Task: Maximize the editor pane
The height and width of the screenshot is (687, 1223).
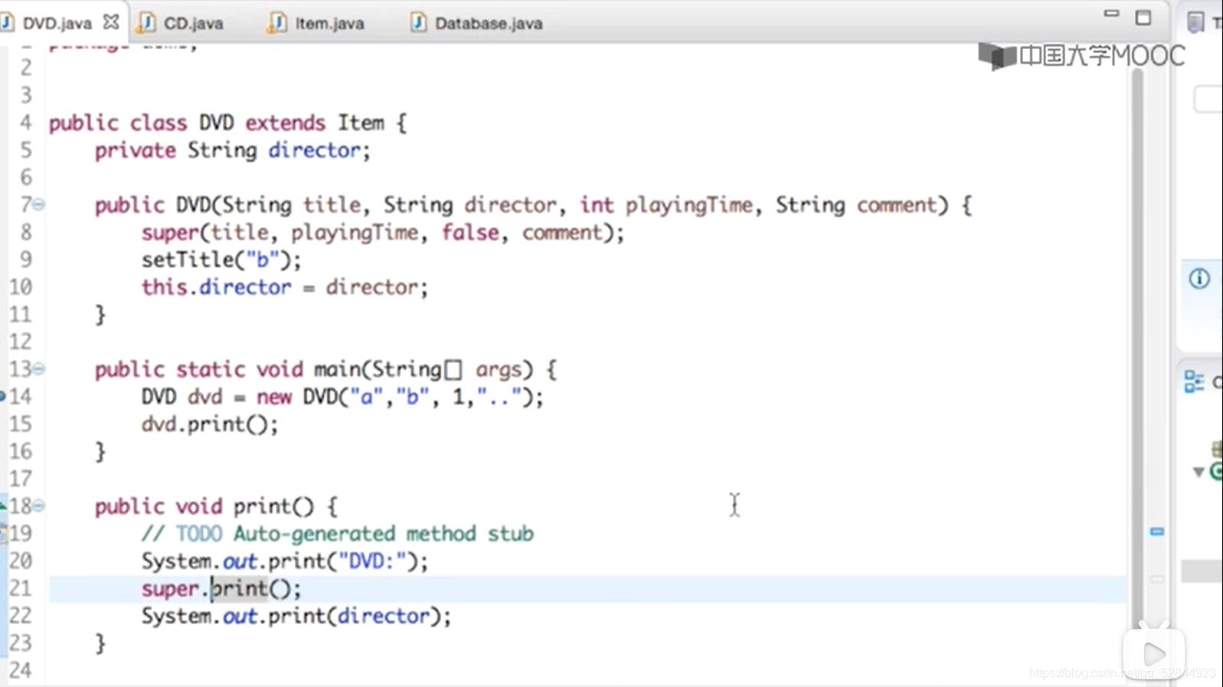Action: point(1143,18)
